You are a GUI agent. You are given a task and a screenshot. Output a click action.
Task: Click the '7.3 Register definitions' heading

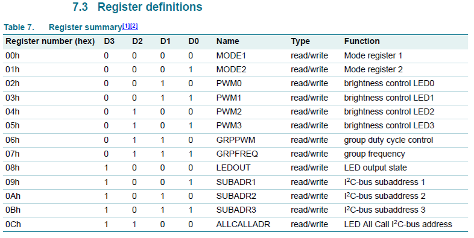click(137, 7)
